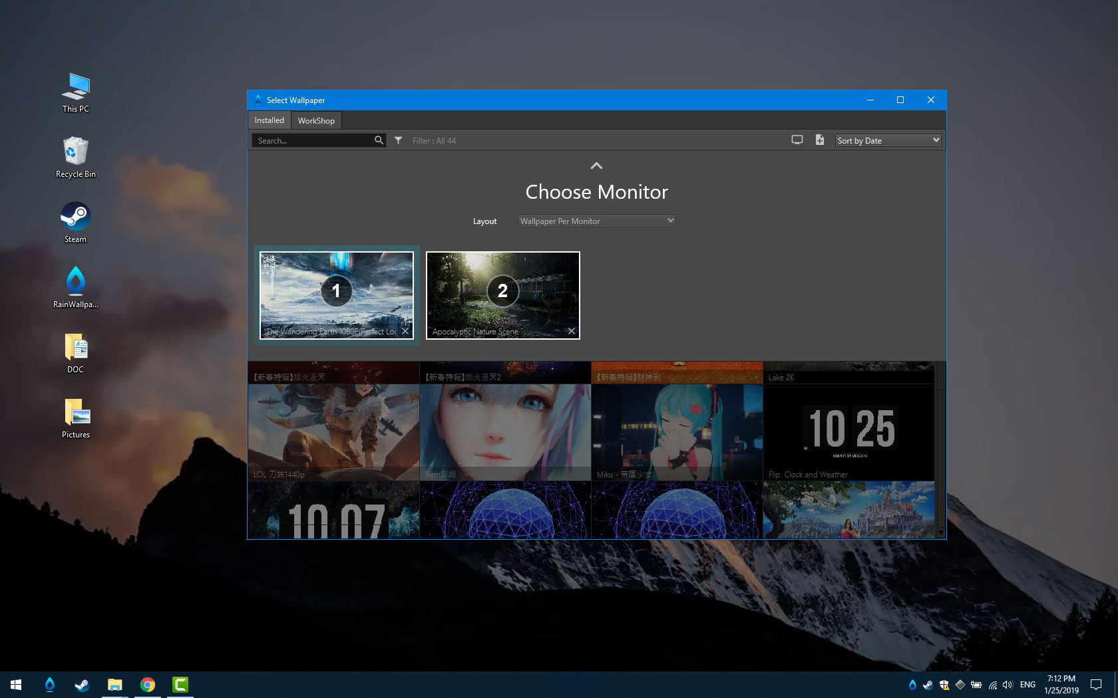Launch Chrome from the taskbar
This screenshot has width=1118, height=698.
(x=148, y=684)
